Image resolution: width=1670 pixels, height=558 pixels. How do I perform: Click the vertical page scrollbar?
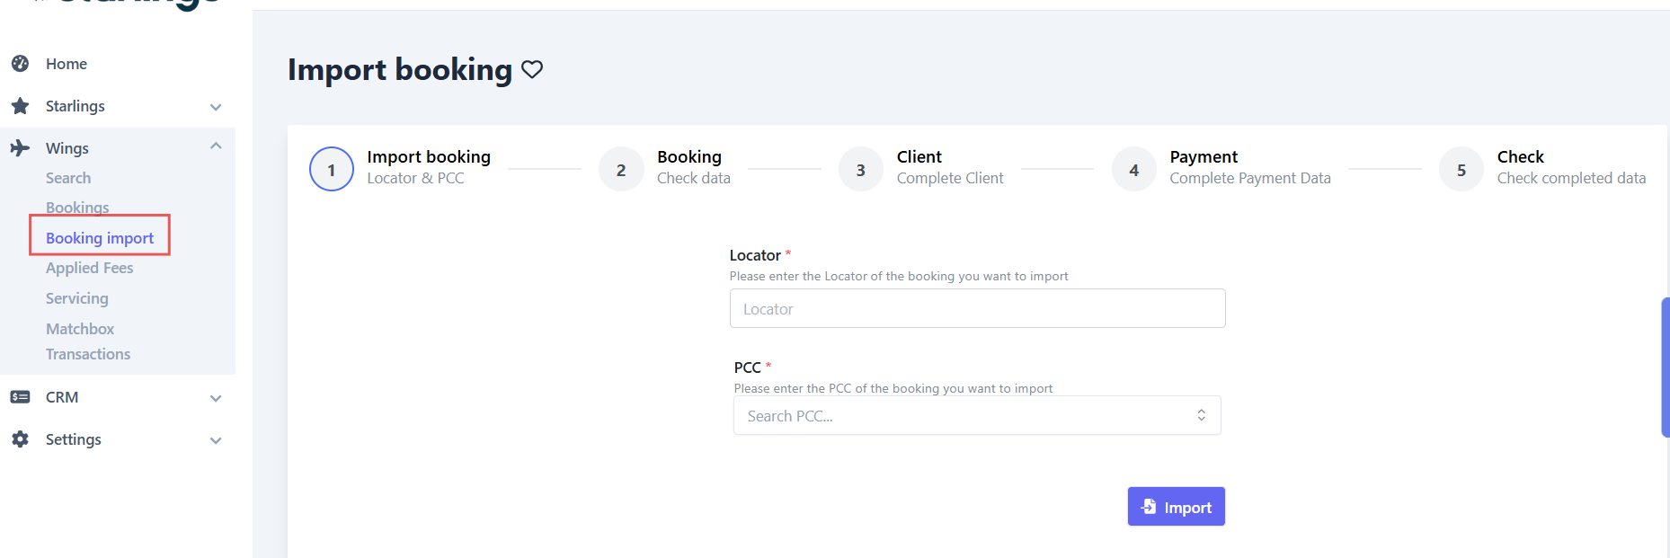click(x=1665, y=367)
